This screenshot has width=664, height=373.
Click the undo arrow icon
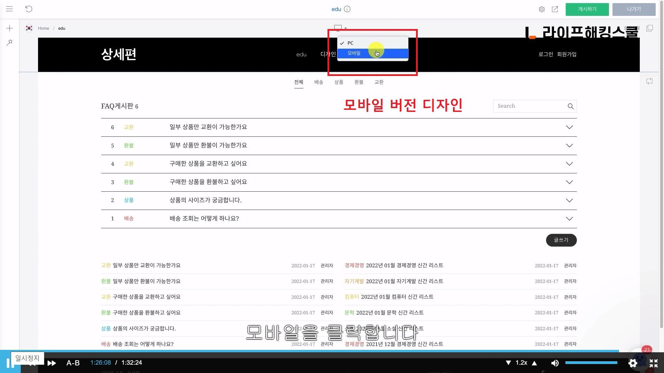tap(29, 9)
